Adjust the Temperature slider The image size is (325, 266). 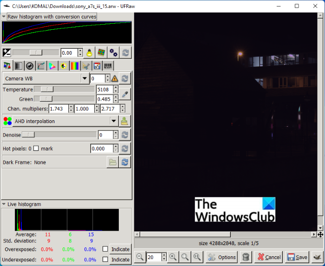64,89
